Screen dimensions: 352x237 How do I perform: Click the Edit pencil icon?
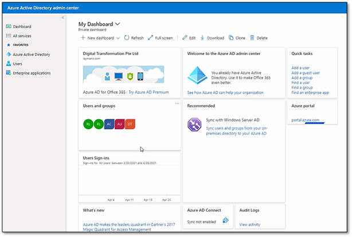click(185, 37)
